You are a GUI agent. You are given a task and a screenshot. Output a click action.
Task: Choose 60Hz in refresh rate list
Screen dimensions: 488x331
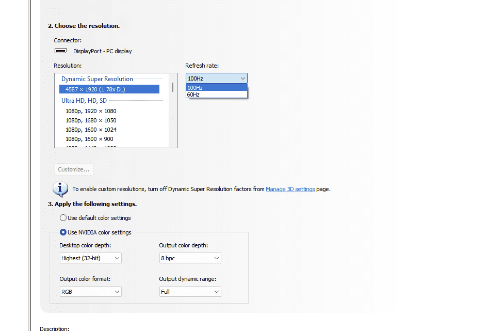pos(217,94)
